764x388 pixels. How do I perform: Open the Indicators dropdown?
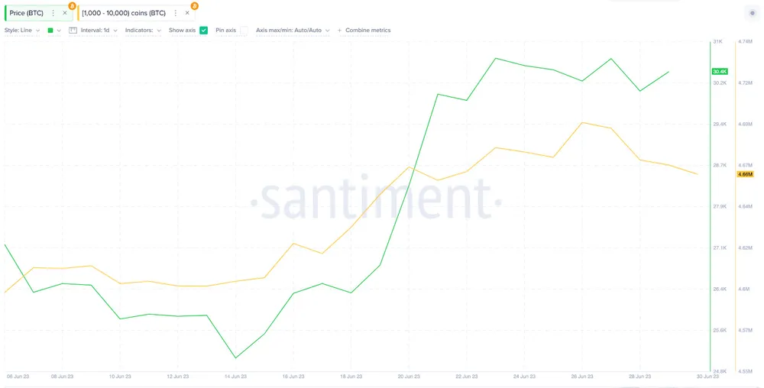[143, 31]
